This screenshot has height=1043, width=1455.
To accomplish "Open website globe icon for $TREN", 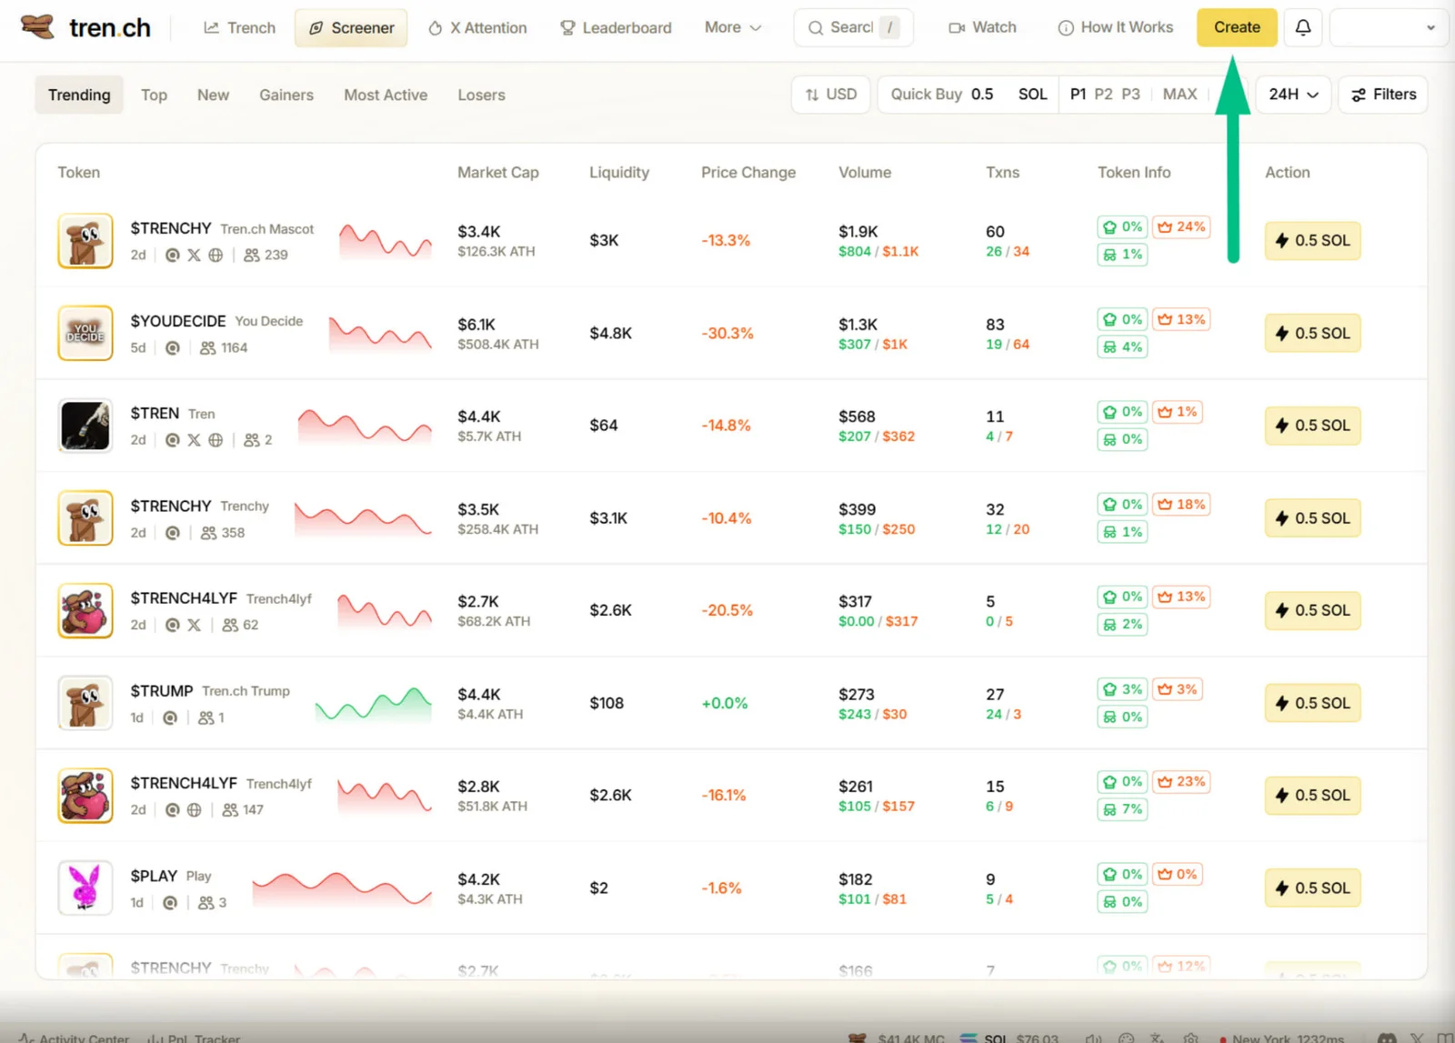I will pyautogui.click(x=216, y=440).
